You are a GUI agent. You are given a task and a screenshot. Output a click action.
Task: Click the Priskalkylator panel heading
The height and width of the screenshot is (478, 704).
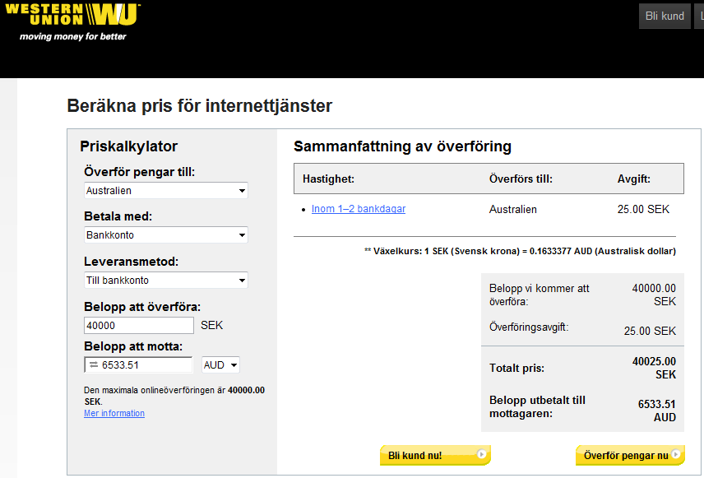tap(129, 146)
